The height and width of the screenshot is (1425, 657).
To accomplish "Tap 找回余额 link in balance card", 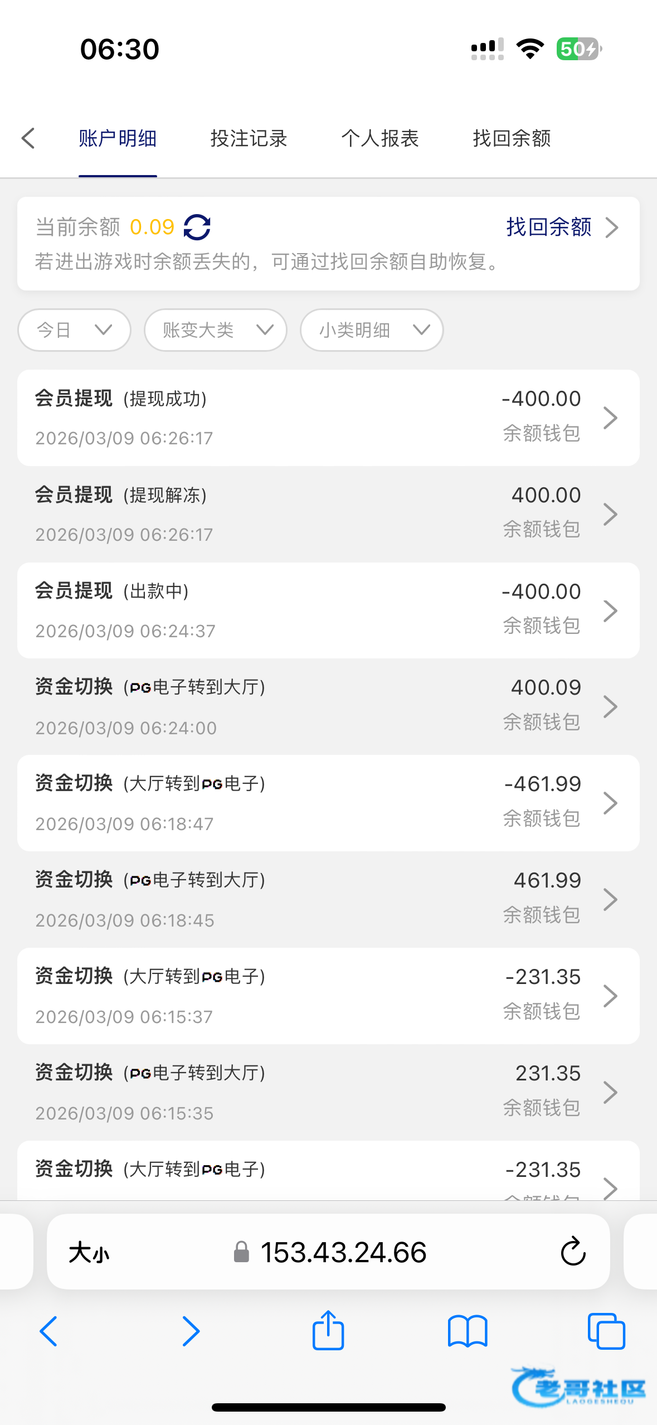I will pos(561,227).
